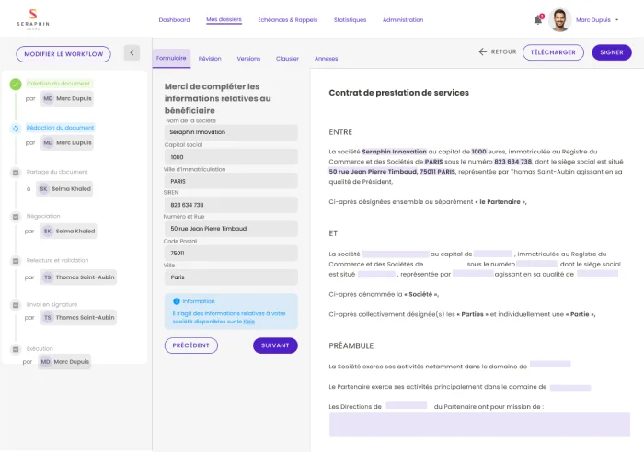Click the contract title Contrat de prestation de services
The image size is (644, 452).
click(x=398, y=93)
